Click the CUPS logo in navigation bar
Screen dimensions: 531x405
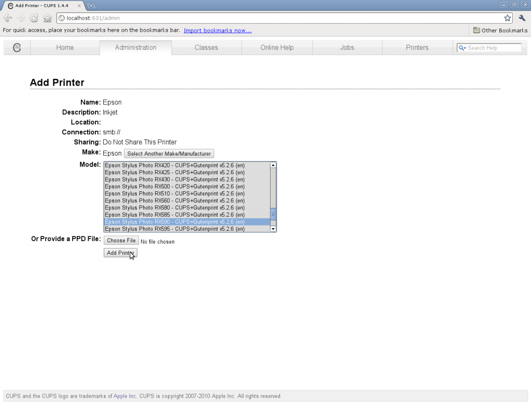pos(17,48)
